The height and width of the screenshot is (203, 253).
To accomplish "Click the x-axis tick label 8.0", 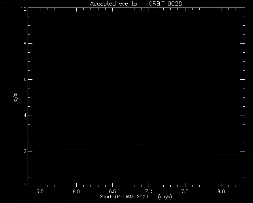I will click(221, 192).
